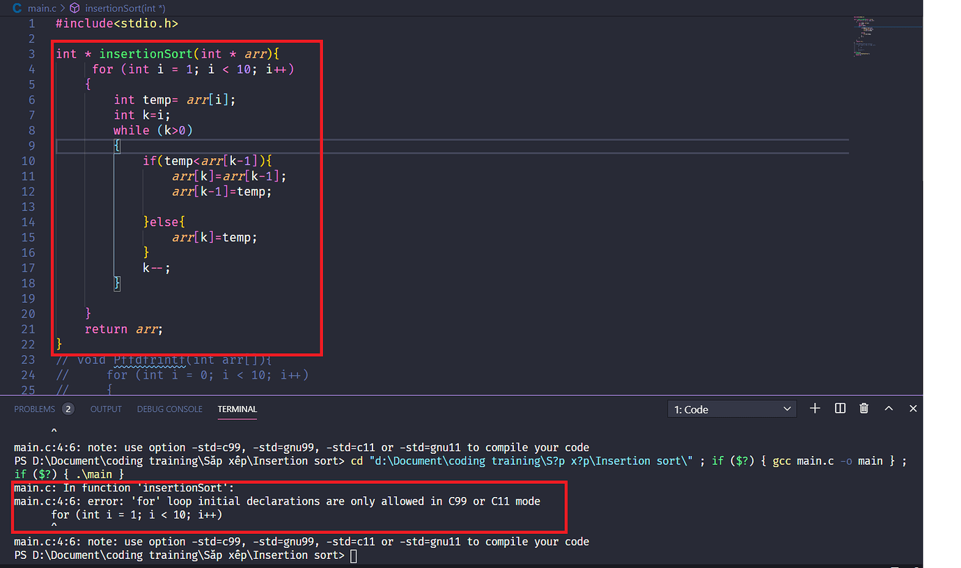961x568 pixels.
Task: Split the terminal pane
Action: click(x=840, y=409)
